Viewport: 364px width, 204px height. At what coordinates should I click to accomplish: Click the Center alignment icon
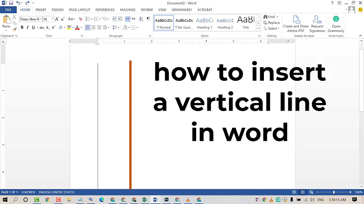point(94,28)
